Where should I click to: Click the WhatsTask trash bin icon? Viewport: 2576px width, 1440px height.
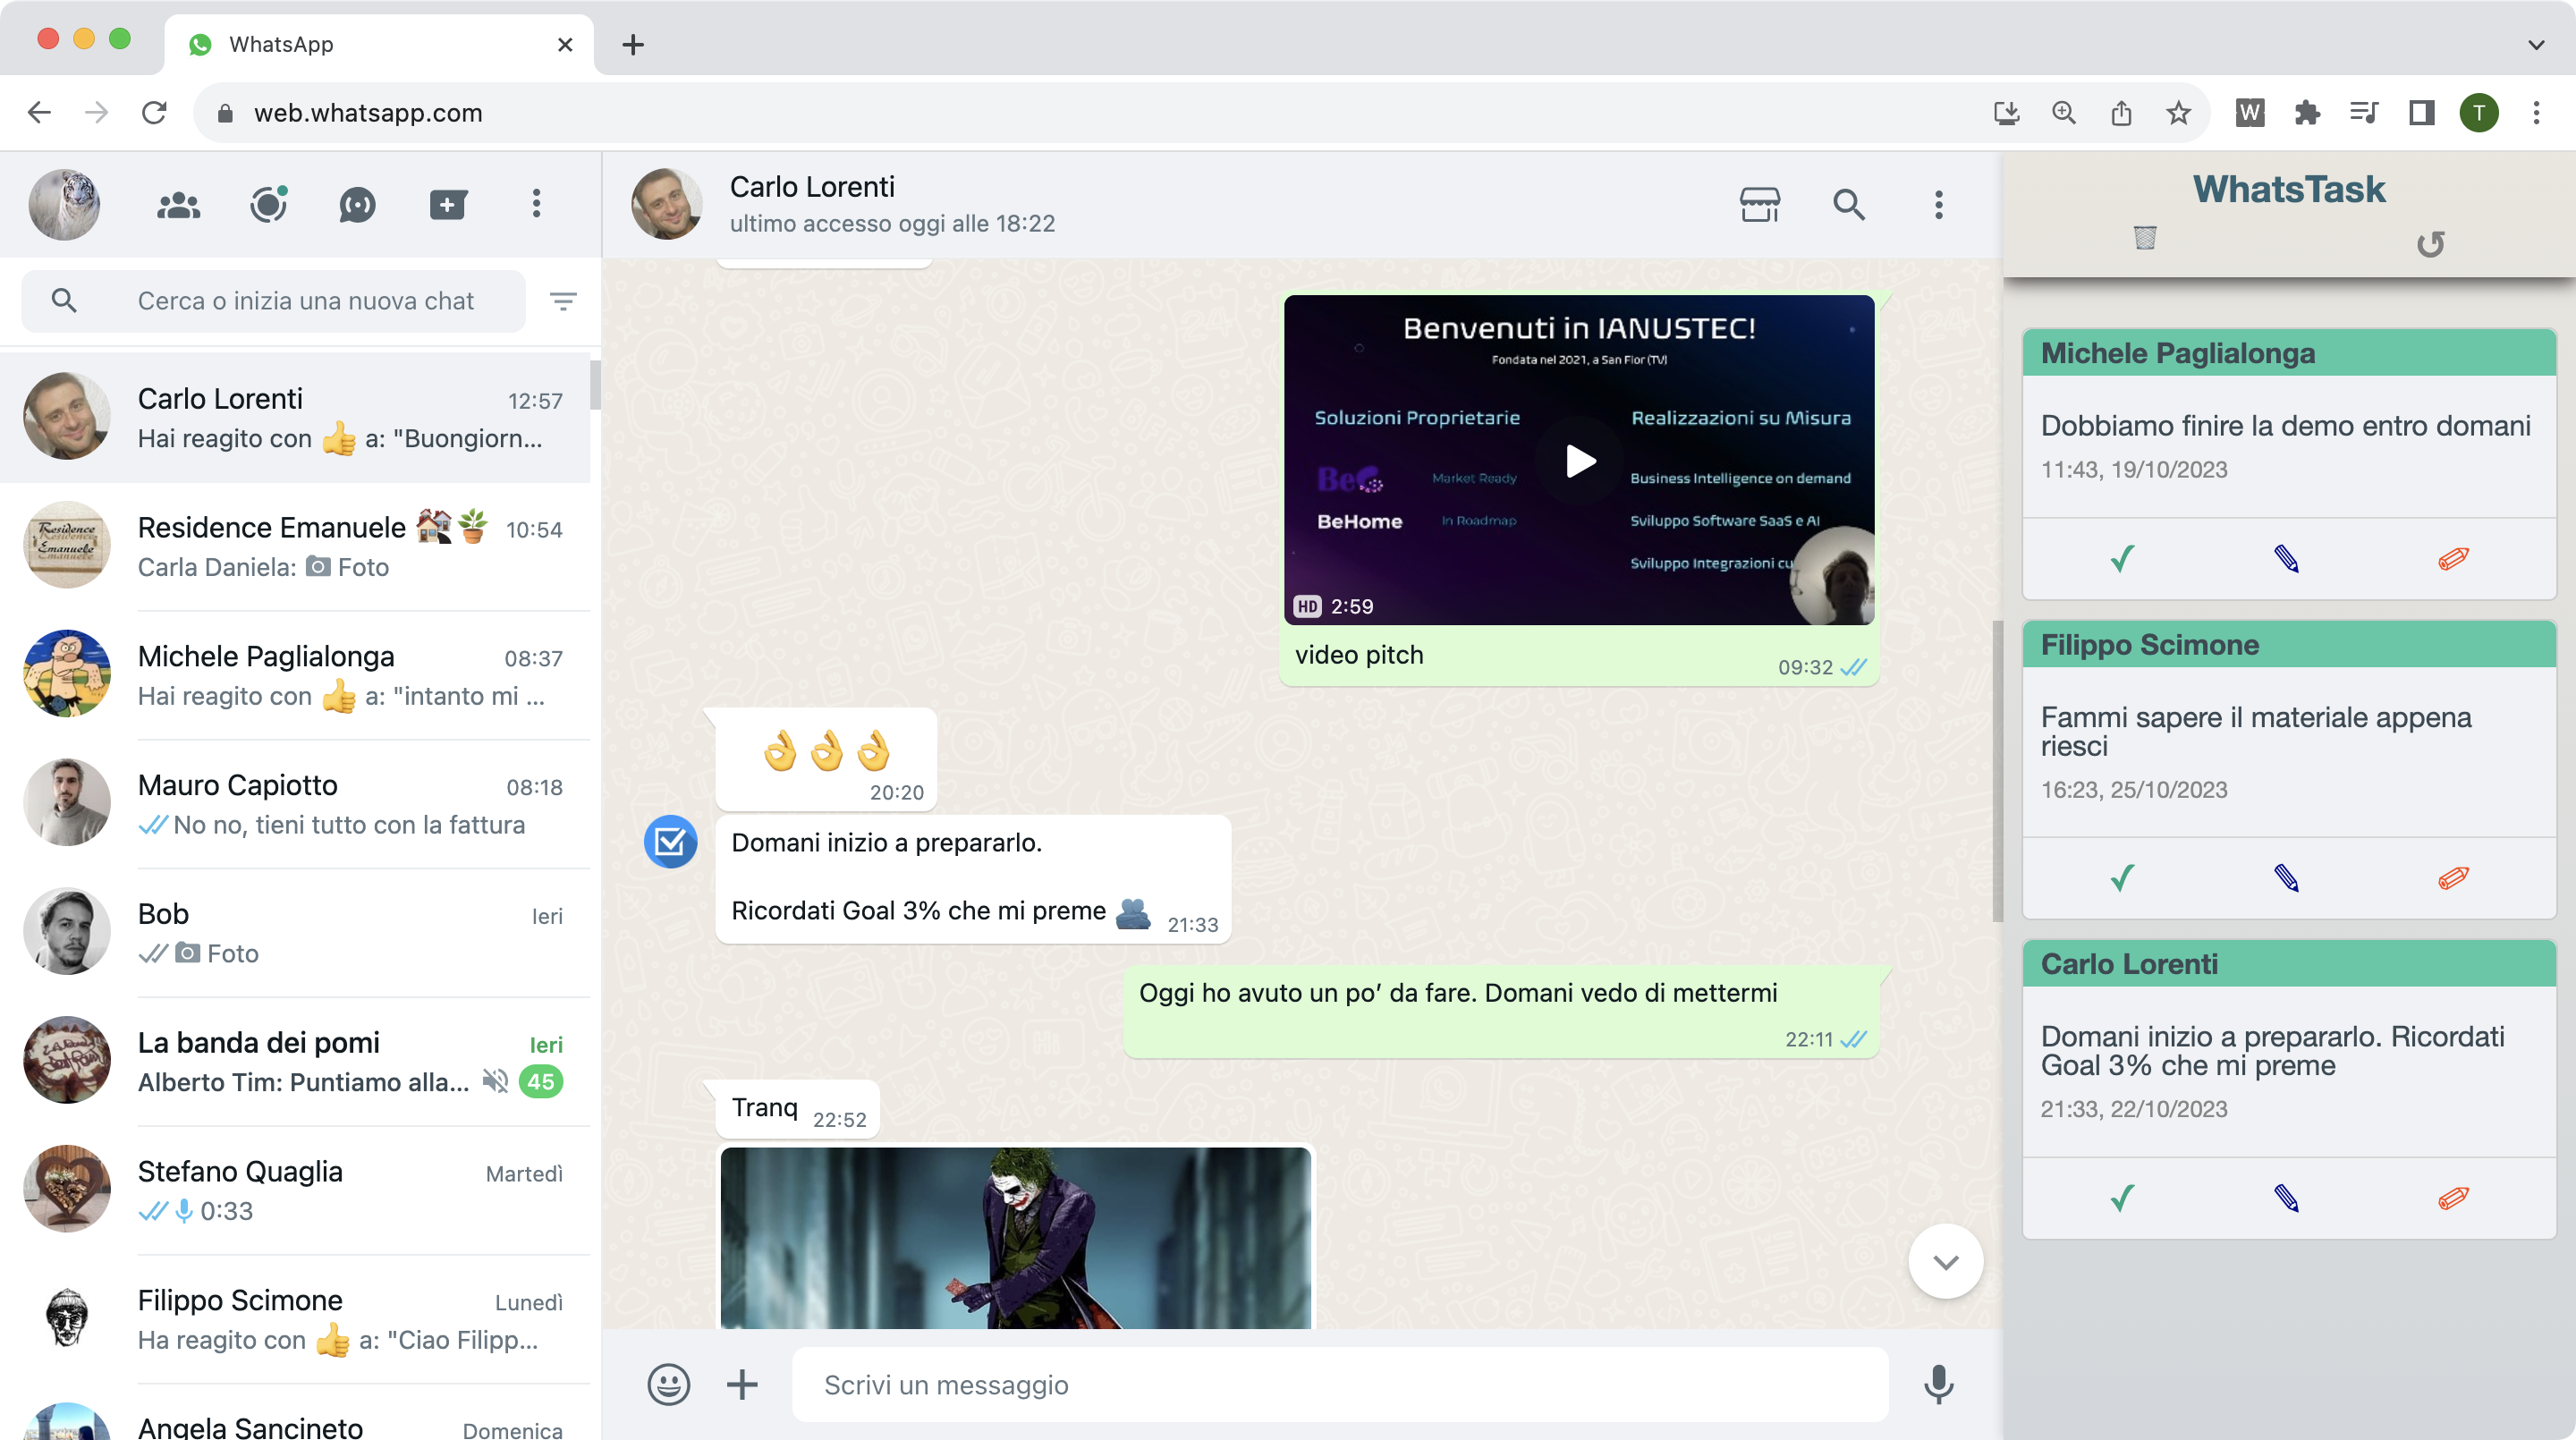click(2144, 238)
